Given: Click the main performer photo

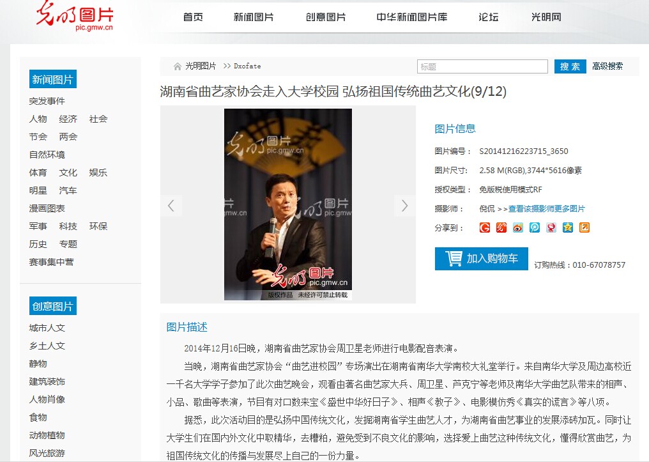Looking at the screenshot, I should (288, 204).
